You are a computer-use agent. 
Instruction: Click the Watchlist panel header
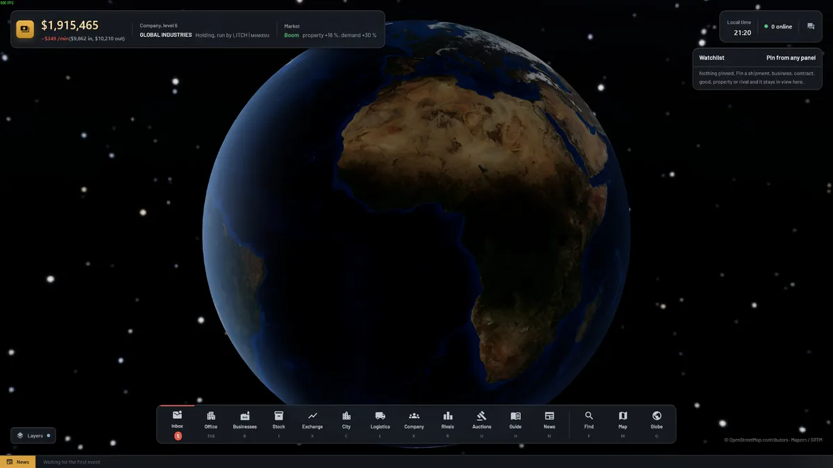757,58
